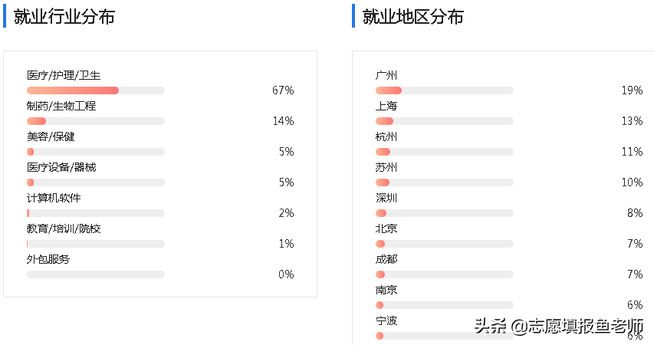
Task: Click the 医疗/护理/卫生 progress bar
Action: point(95,90)
